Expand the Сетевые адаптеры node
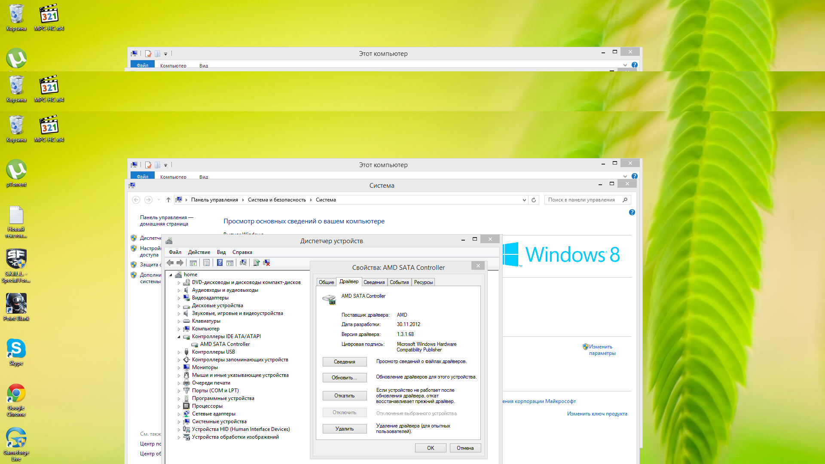 (179, 414)
